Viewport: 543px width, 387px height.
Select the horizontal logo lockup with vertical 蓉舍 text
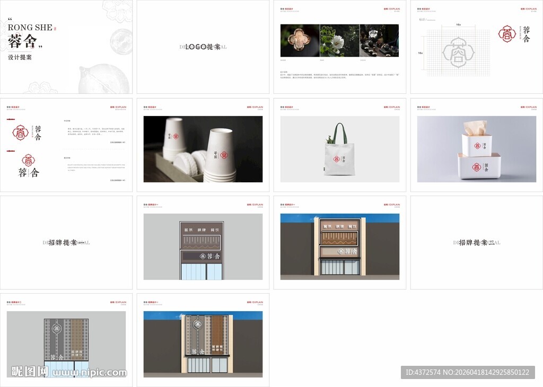coord(27,133)
